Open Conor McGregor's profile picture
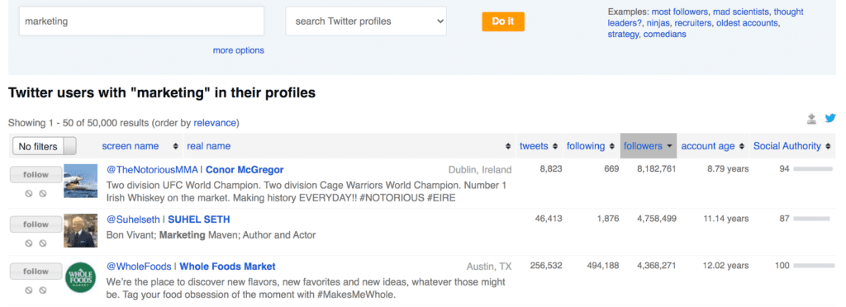The width and height of the screenshot is (846, 307). pyautogui.click(x=80, y=181)
